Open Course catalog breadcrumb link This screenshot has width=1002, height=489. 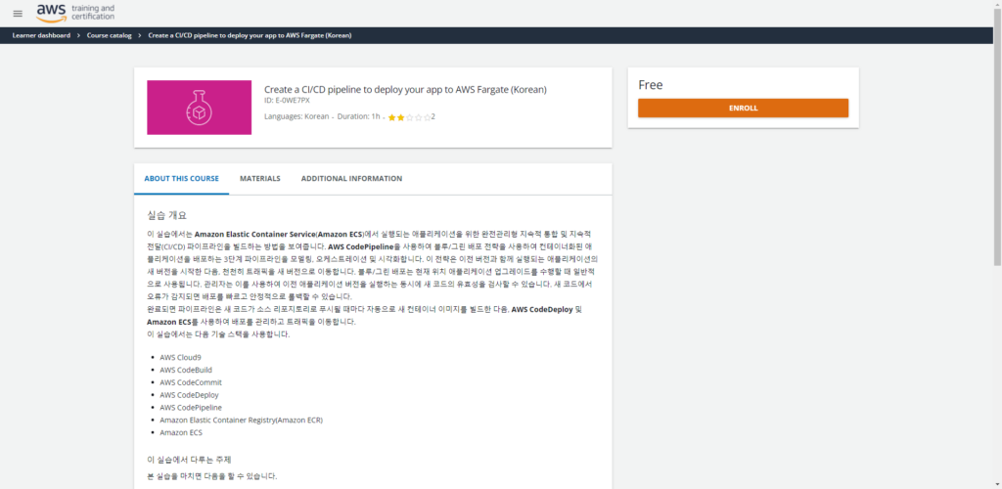tap(110, 36)
